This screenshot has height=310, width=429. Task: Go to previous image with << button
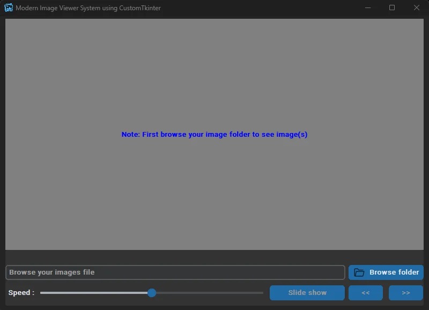click(366, 293)
